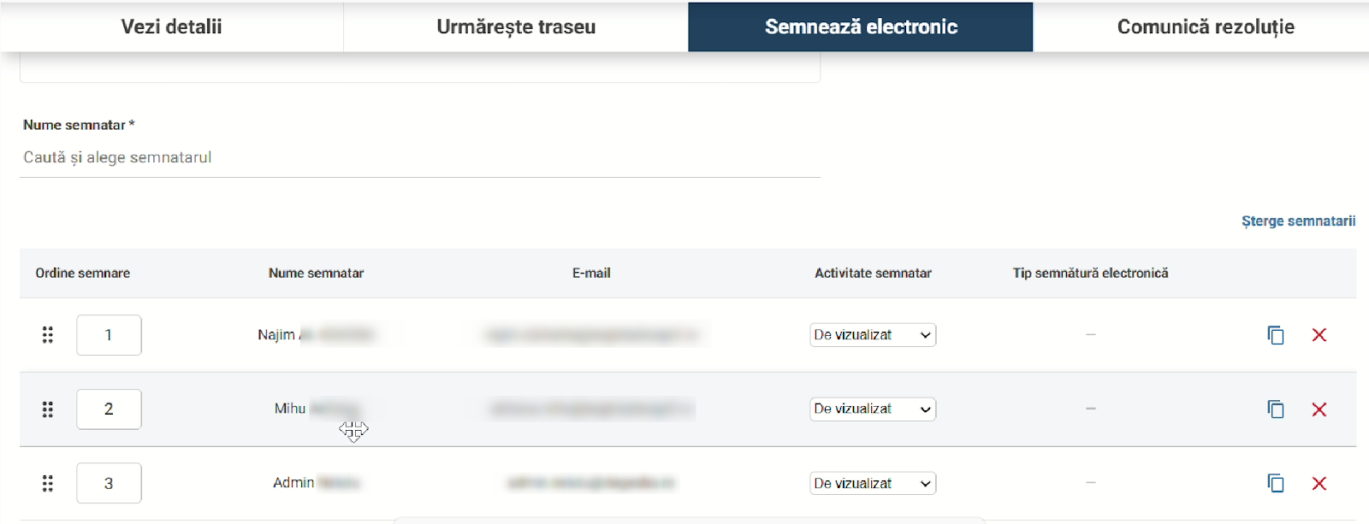Go to Comunică rezoluție tab
This screenshot has width=1369, height=524.
click(1206, 26)
